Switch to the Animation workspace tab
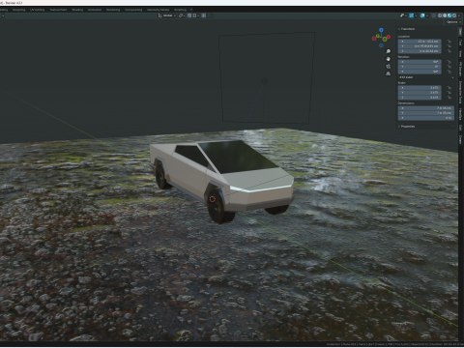 click(95, 10)
